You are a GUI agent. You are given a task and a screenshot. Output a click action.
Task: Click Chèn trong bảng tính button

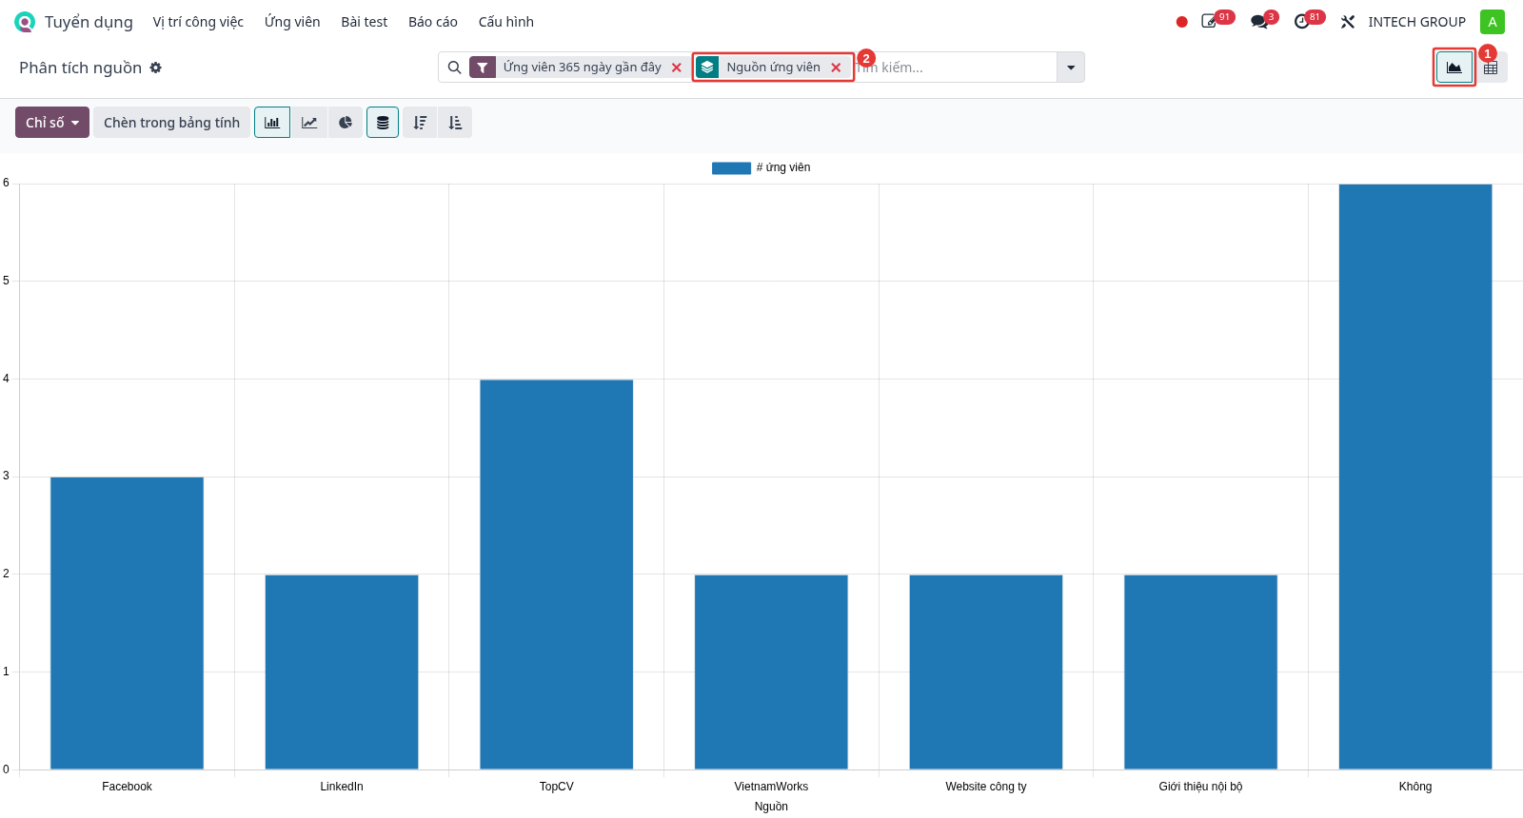click(172, 123)
